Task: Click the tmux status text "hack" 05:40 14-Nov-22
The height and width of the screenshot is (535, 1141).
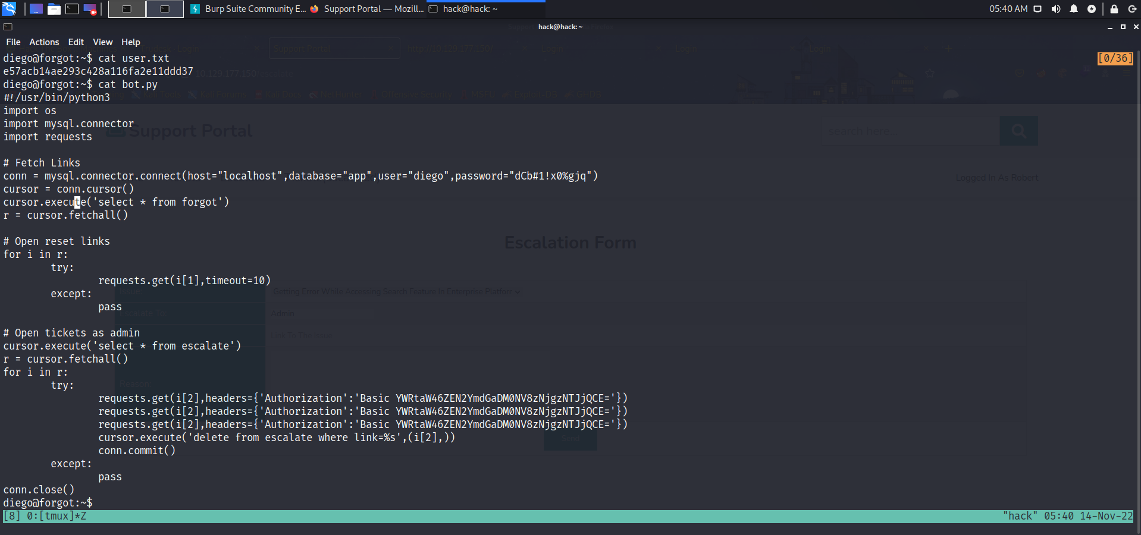Action: pyautogui.click(x=1068, y=516)
